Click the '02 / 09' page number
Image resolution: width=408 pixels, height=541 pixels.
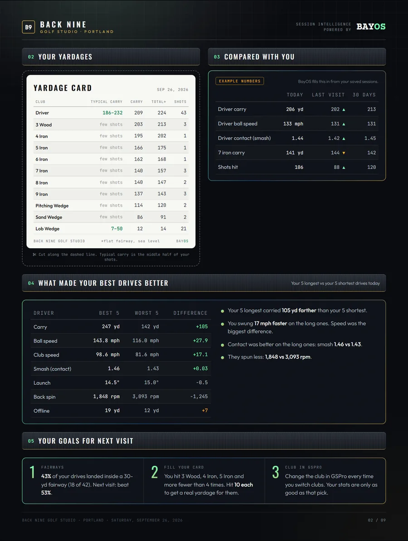point(377,520)
